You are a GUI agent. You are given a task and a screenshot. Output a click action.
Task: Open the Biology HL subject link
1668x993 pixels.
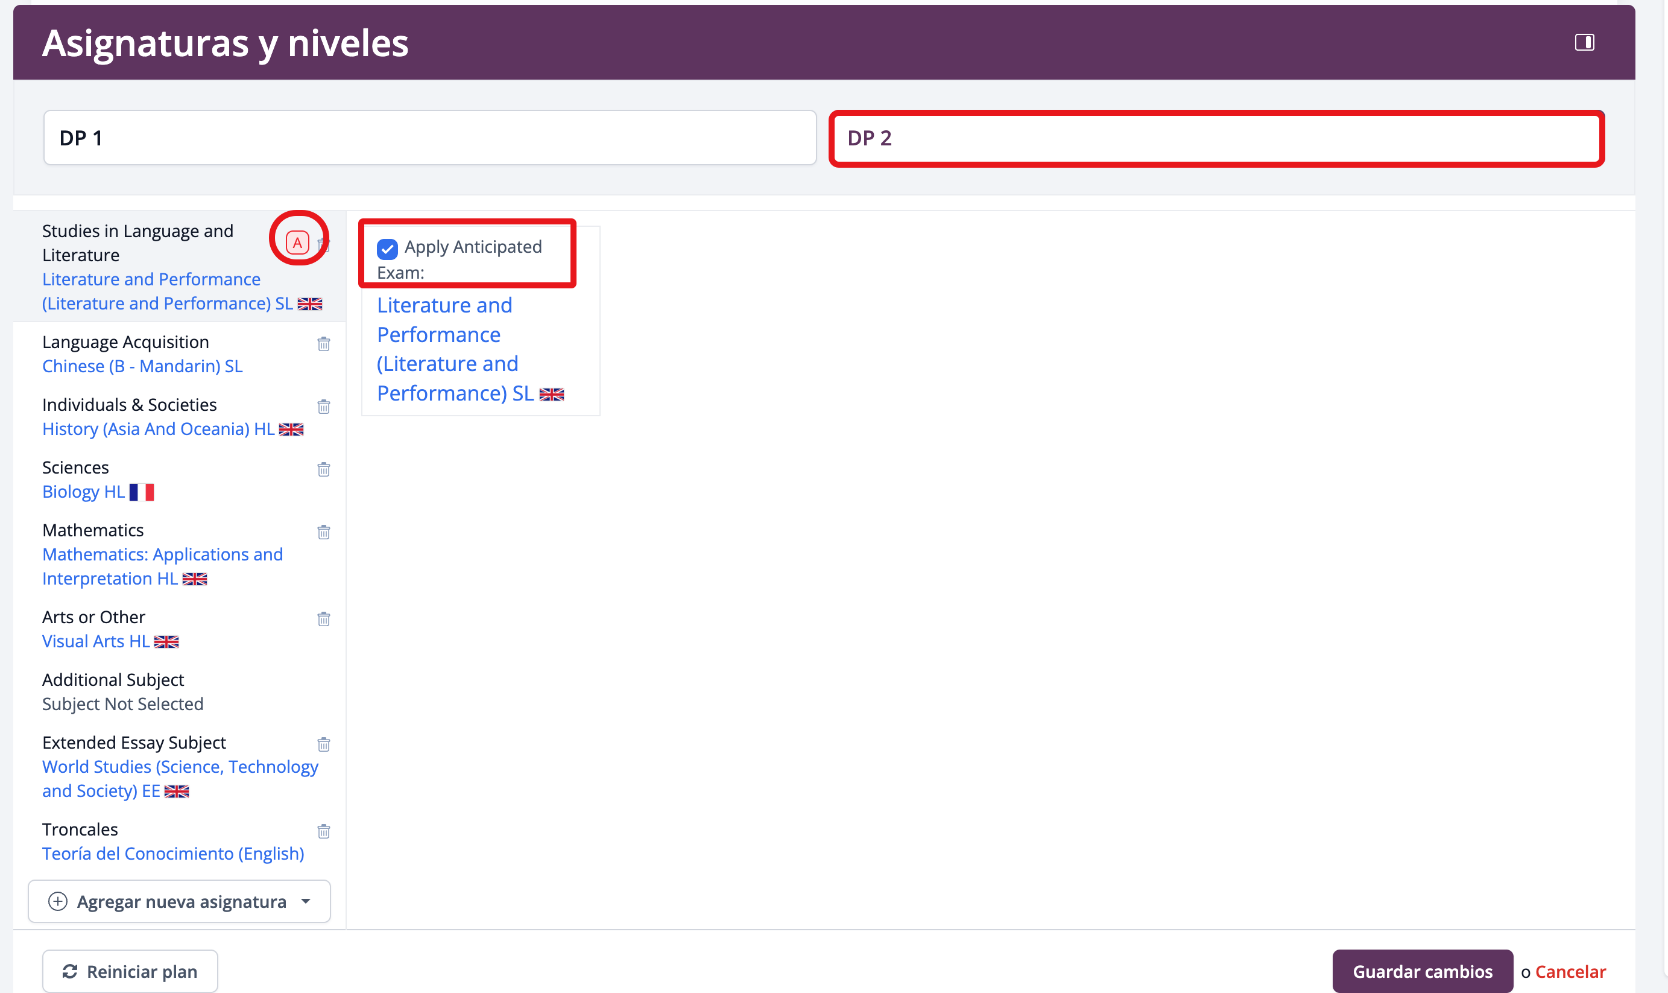pos(84,492)
